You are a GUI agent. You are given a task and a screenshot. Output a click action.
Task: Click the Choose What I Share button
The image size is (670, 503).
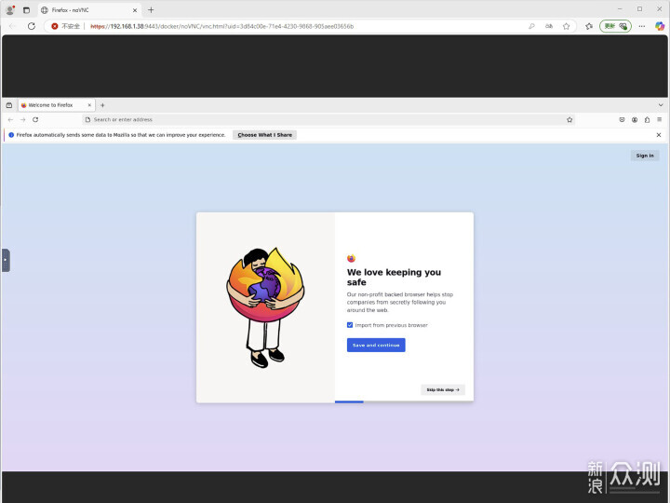[265, 135]
